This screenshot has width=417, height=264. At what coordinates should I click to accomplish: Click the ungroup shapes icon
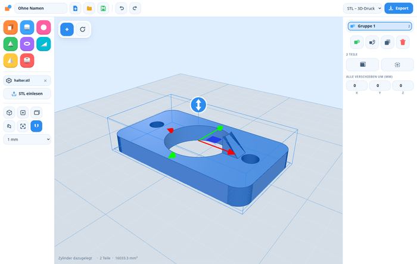pos(372,42)
